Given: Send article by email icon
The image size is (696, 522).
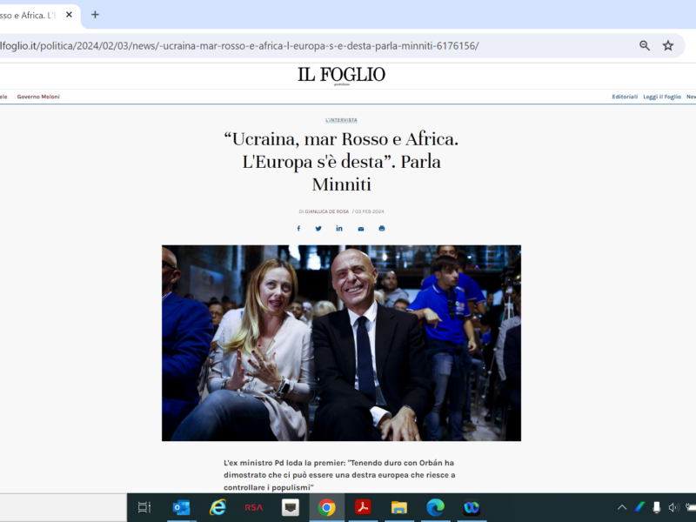Looking at the screenshot, I should coord(361,229).
